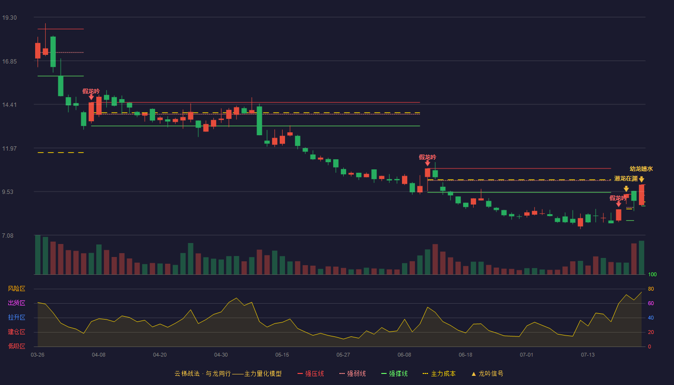This screenshot has height=385, width=674.
Task: Click the 20 indicator axis value
Action: point(651,332)
